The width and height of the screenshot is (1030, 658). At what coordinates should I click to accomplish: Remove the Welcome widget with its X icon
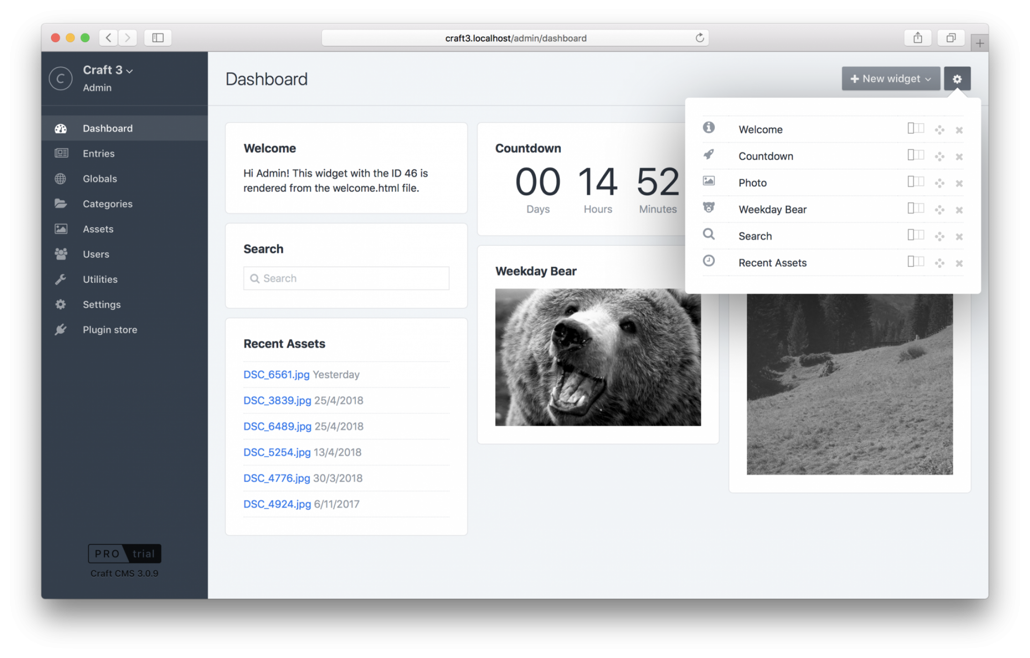coord(959,130)
